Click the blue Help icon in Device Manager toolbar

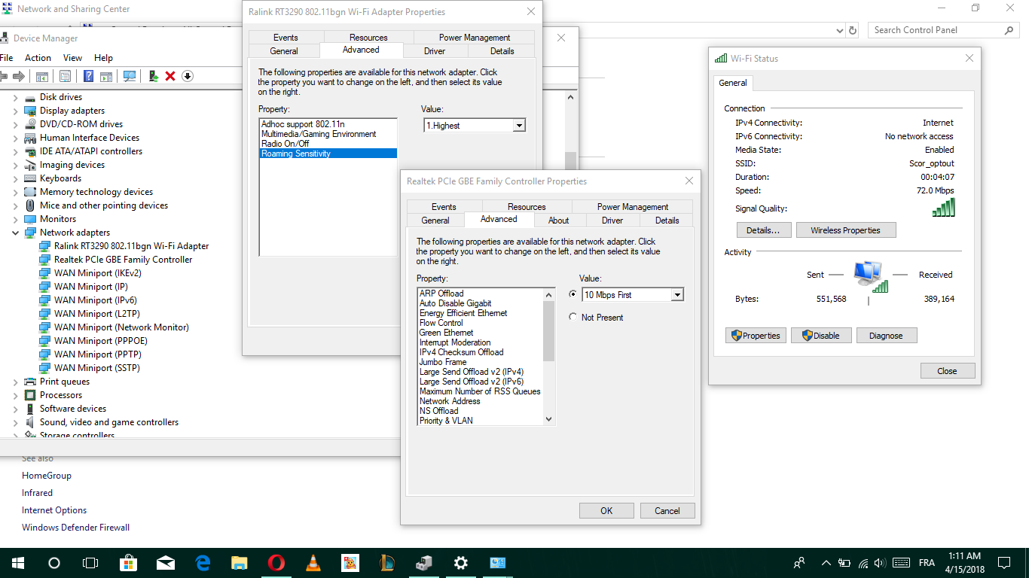pos(88,76)
